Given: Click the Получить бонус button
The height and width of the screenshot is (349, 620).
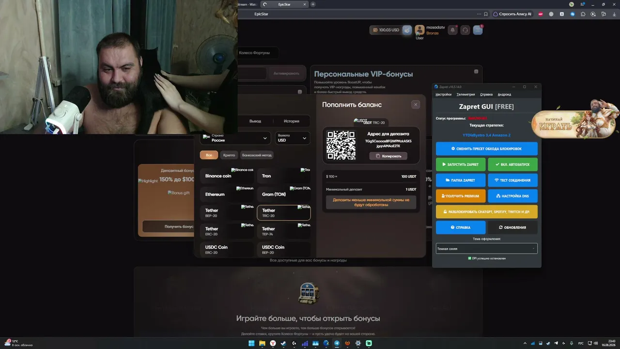Looking at the screenshot, I should 168,226.
